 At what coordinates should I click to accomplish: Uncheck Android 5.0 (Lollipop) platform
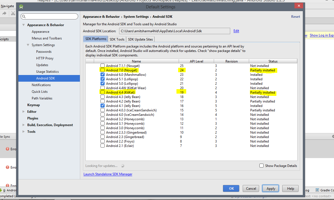click(103, 84)
